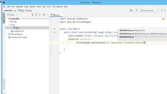
Task: Open the Build menu
Action: [x=39, y=7]
